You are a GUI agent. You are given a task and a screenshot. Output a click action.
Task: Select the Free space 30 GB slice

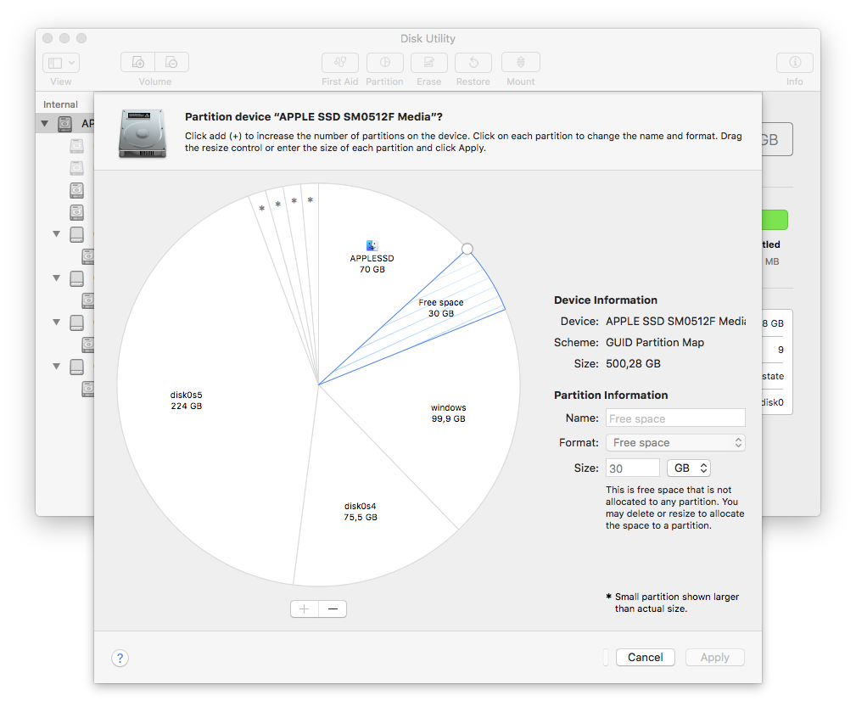point(441,308)
